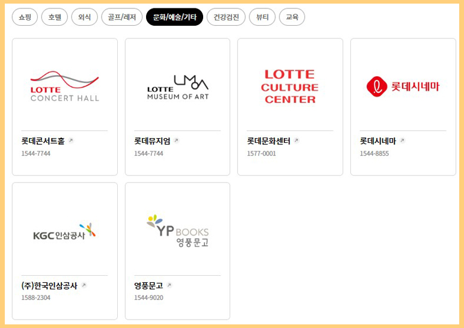Click the Lotte Culture Center logo
The image size is (464, 328).
290,87
